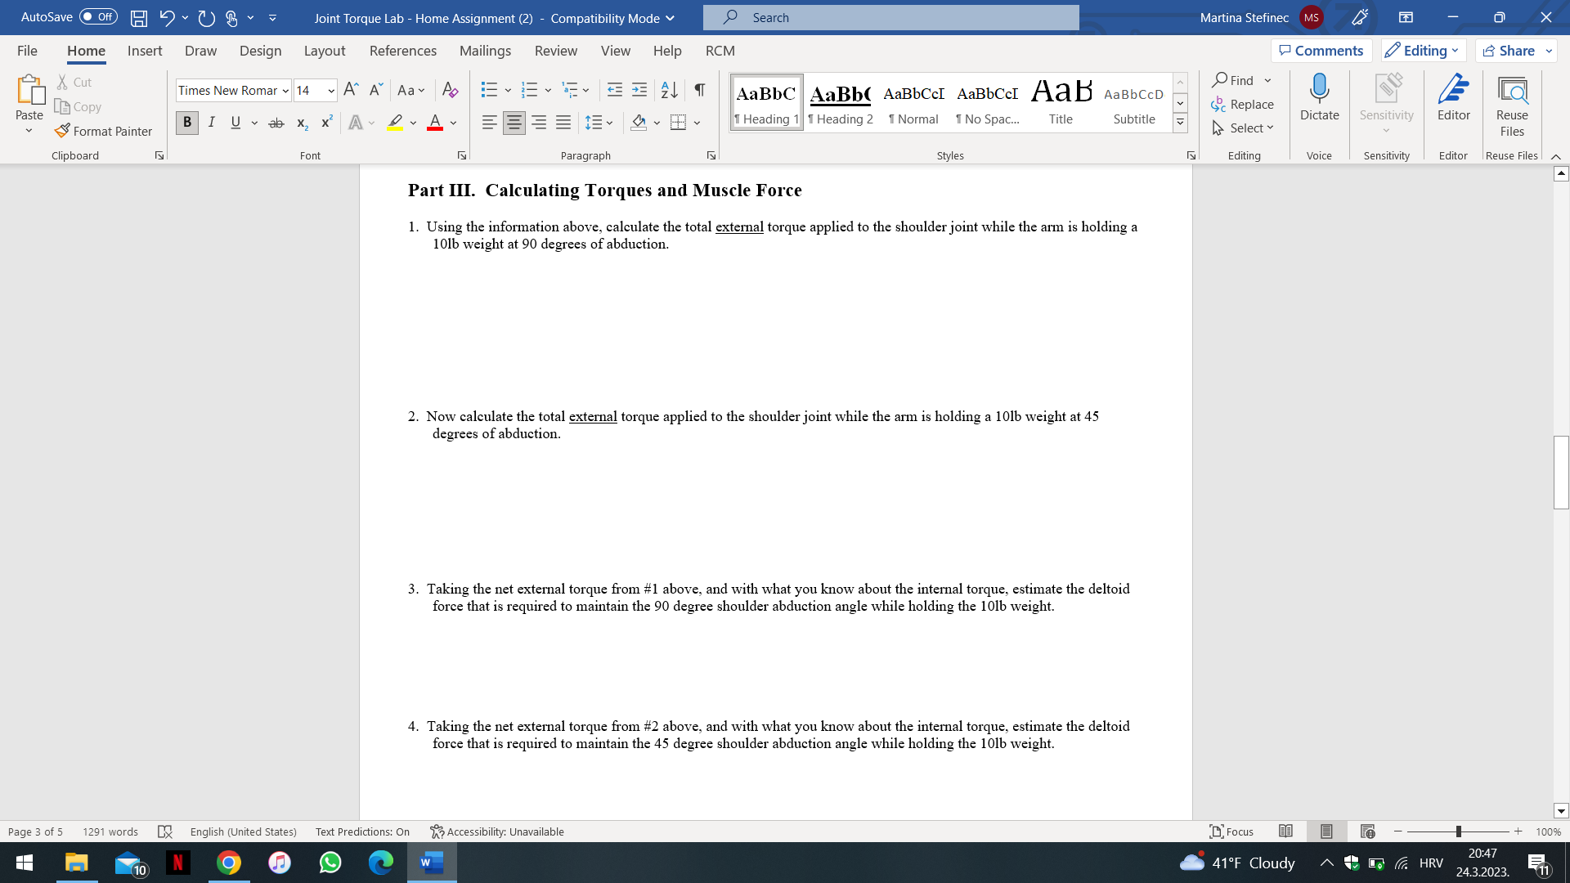Switch to the Layout tab
Viewport: 1570px width, 883px height.
point(324,51)
